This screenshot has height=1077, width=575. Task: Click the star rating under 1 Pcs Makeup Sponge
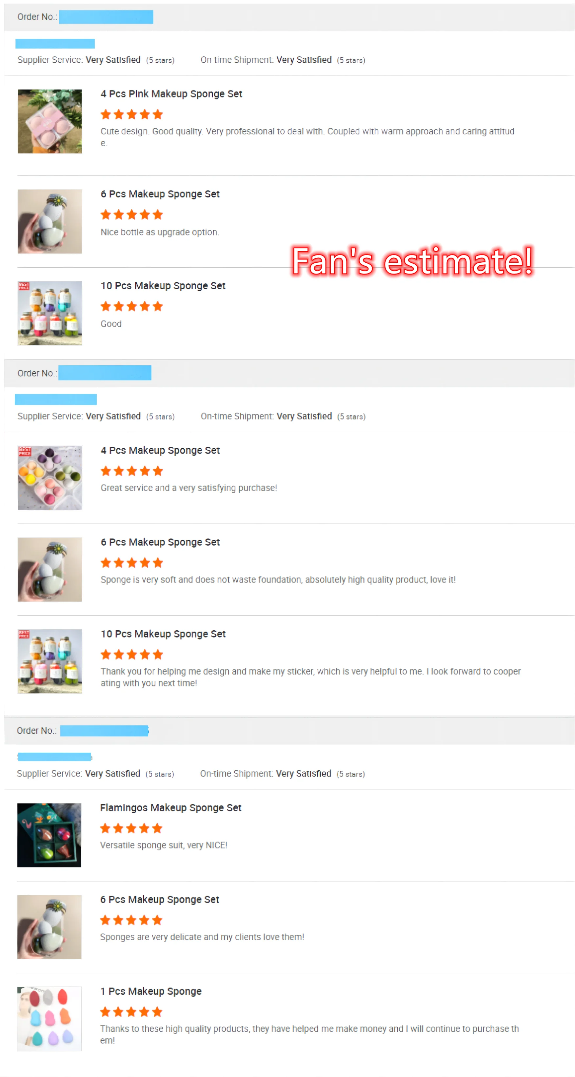pyautogui.click(x=131, y=1012)
